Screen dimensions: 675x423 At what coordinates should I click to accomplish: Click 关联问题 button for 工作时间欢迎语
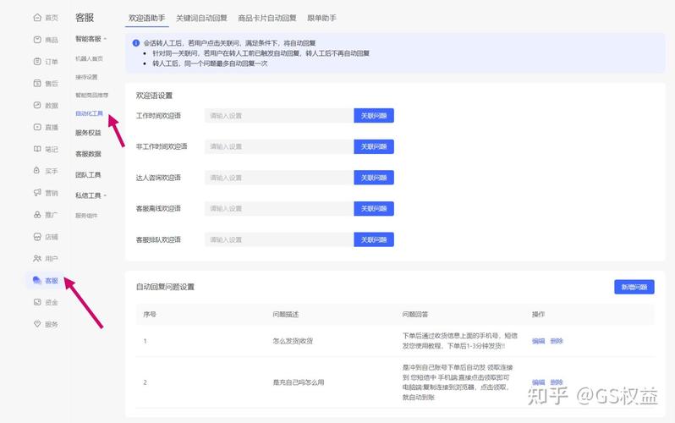point(373,116)
